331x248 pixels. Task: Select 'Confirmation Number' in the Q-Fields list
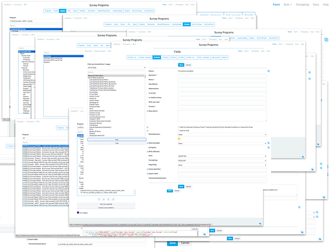pos(97,111)
